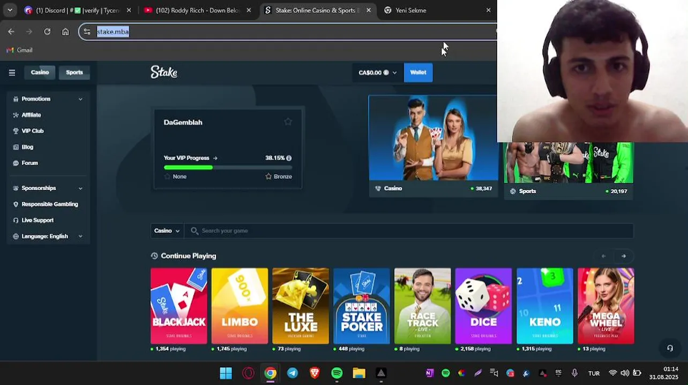Image resolution: width=688 pixels, height=385 pixels.
Task: Open the Dice game
Action: click(x=483, y=306)
